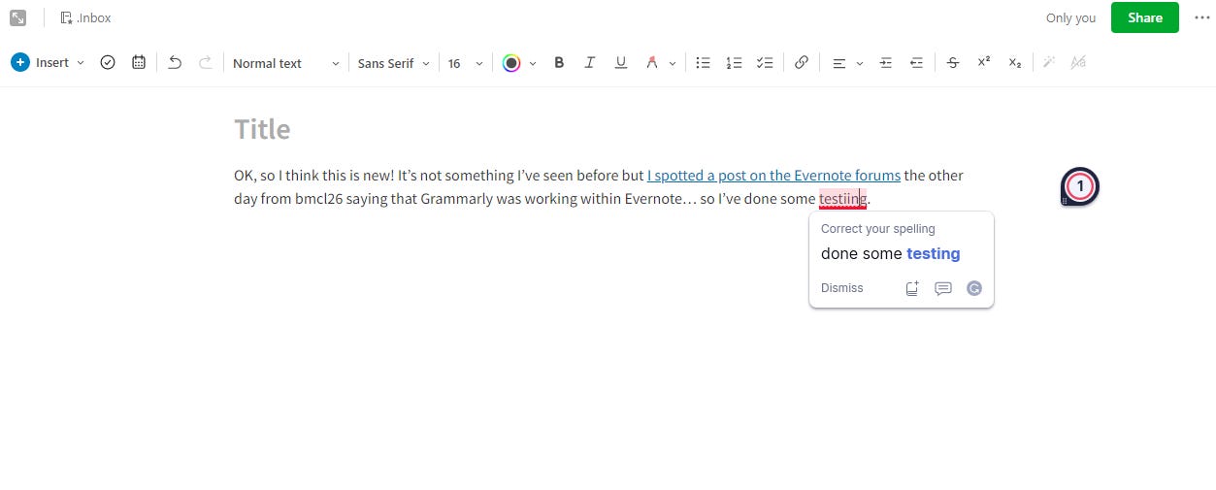Toggle underline formatting

pos(621,63)
